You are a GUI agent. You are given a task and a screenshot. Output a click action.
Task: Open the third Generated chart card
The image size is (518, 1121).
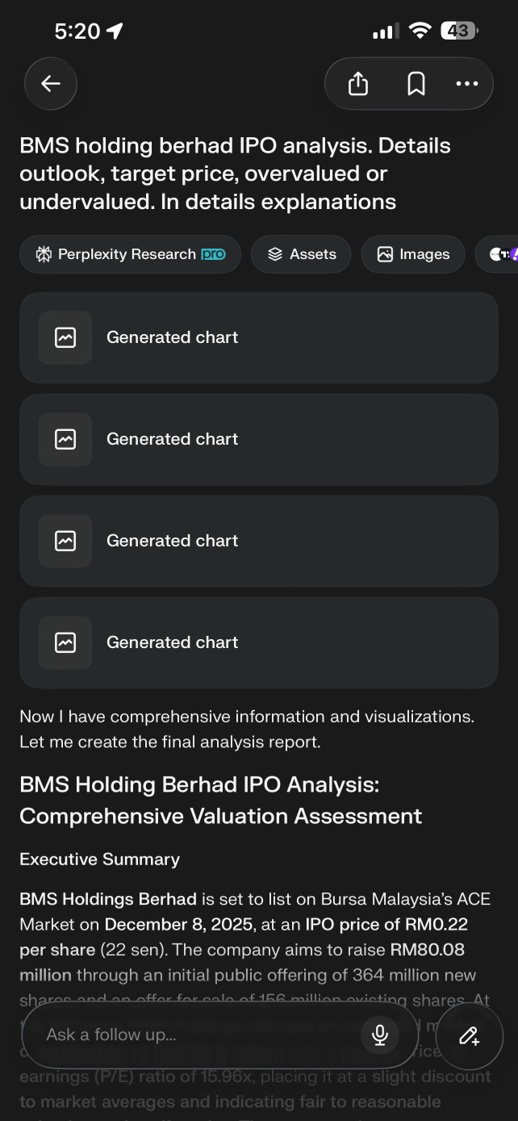[258, 541]
